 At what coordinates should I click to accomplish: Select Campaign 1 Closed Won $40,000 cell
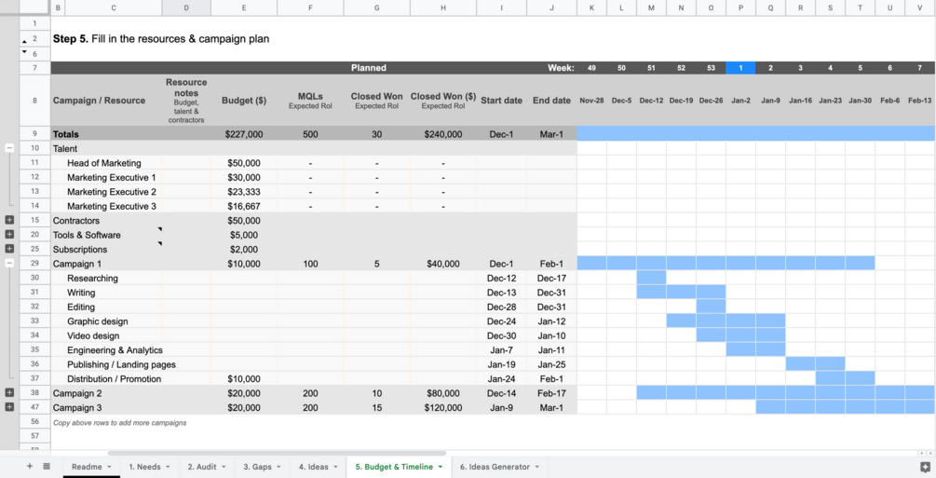[x=443, y=264]
